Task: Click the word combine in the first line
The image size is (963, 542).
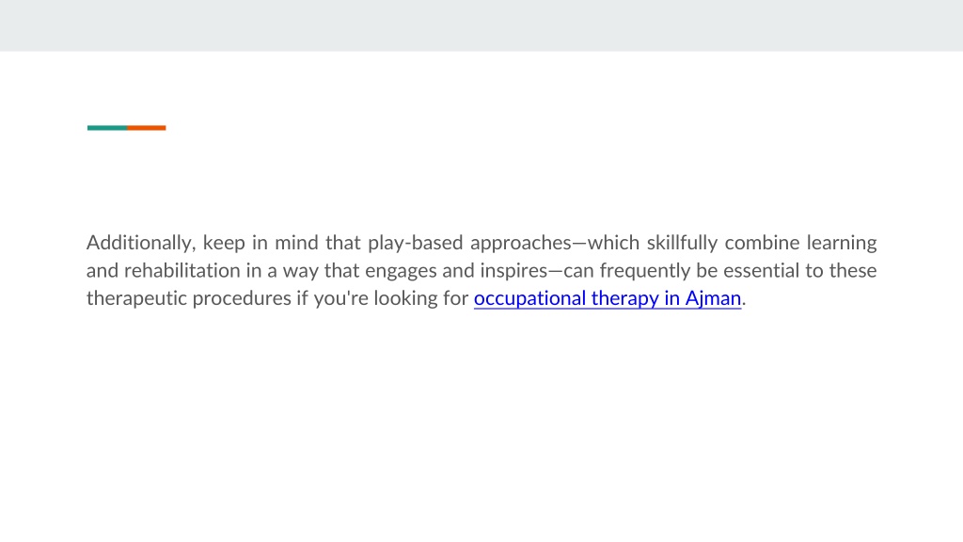Action: pyautogui.click(x=762, y=243)
